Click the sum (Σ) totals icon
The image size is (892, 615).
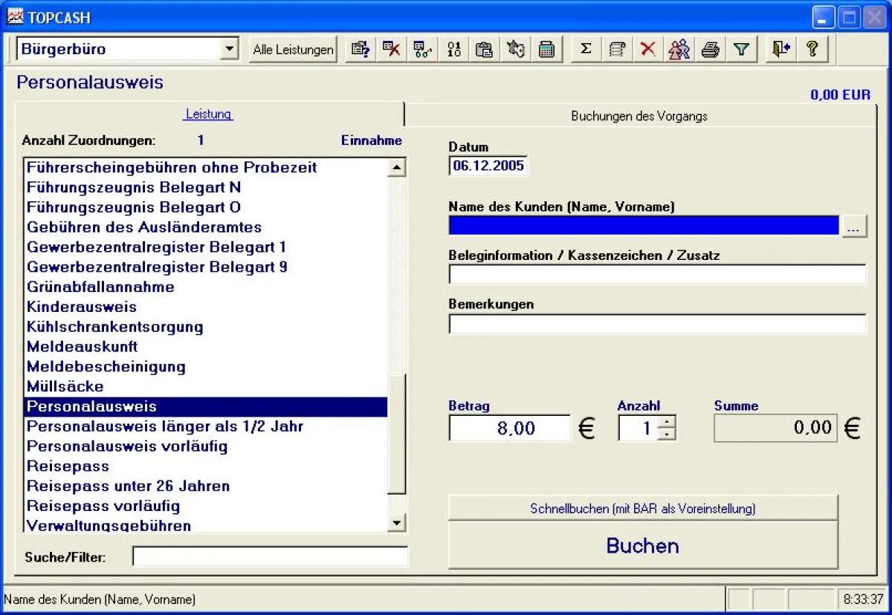point(585,49)
